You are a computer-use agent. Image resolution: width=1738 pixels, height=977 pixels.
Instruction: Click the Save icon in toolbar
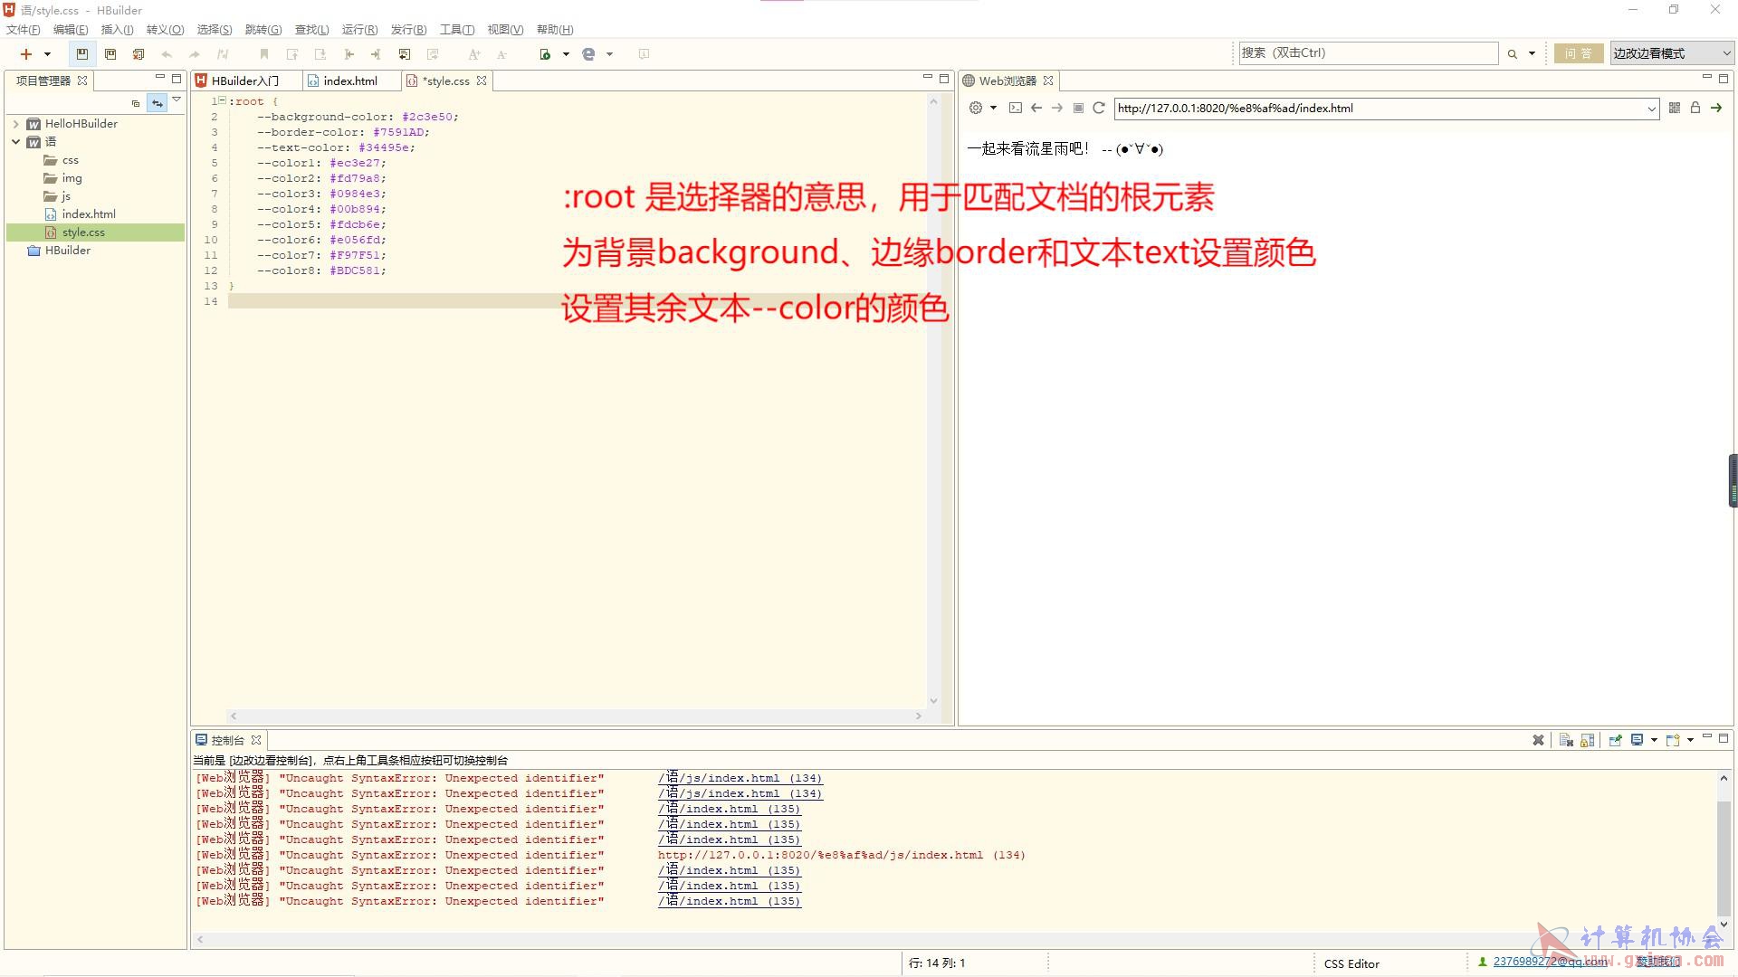click(81, 54)
